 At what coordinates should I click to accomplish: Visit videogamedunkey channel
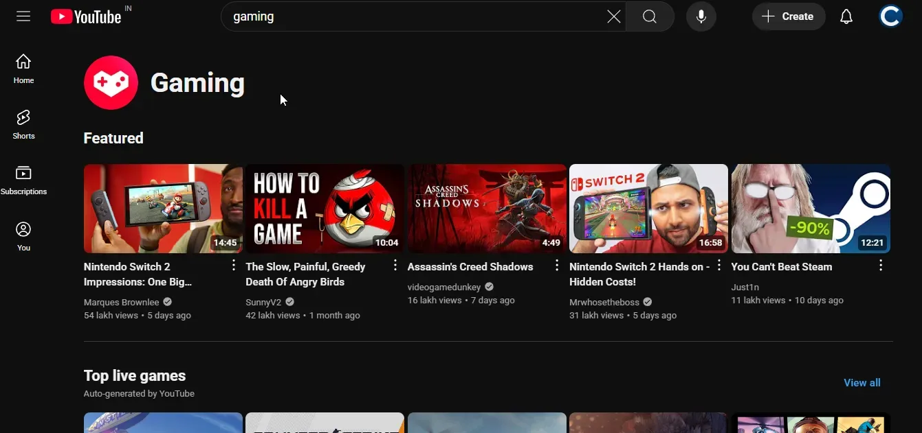[444, 287]
